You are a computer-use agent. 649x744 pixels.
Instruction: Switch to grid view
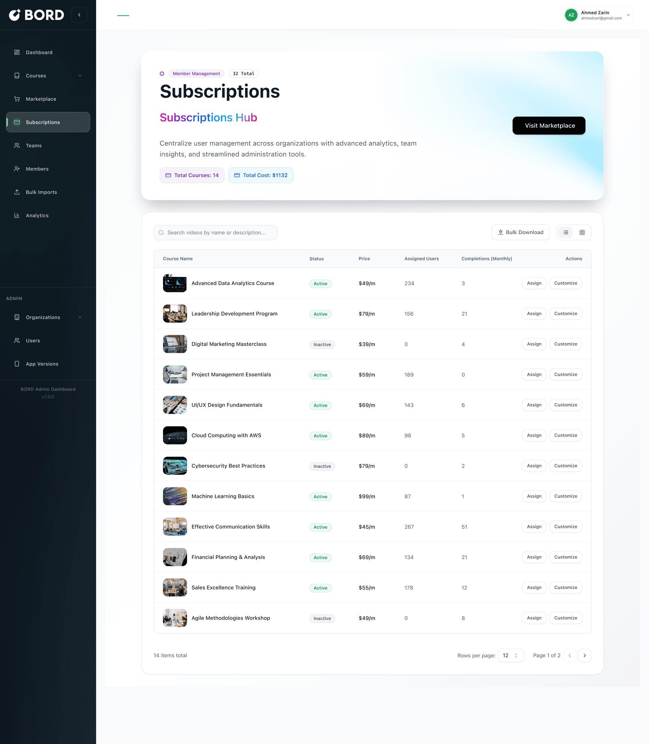coord(582,232)
